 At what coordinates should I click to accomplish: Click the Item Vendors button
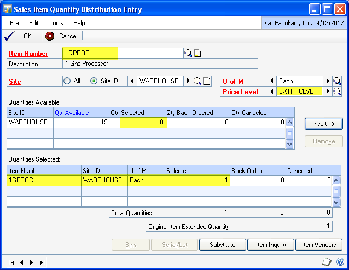pos(319,245)
